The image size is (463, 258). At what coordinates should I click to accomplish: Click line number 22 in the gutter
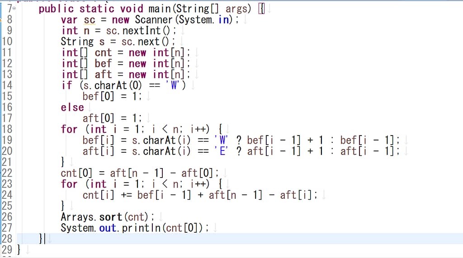pos(7,173)
